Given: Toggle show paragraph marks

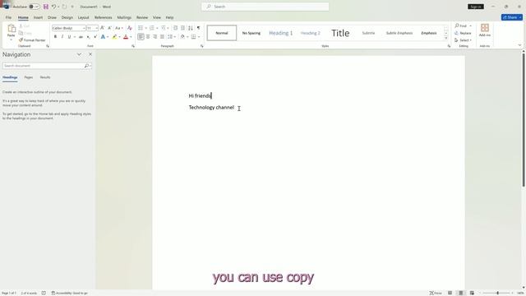Looking at the screenshot, I should [198, 28].
